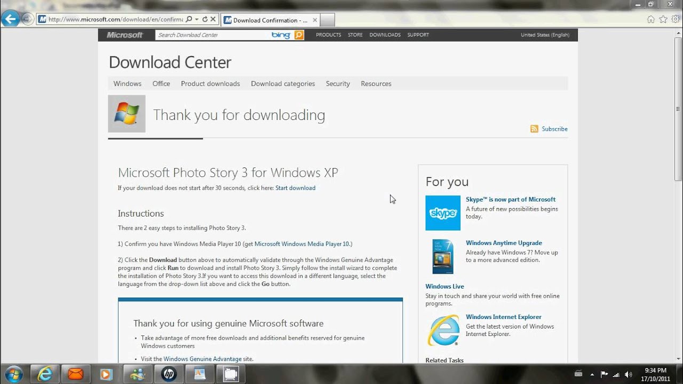Viewport: 683px width, 384px height.
Task: Open the Product downloads menu
Action: tap(210, 84)
